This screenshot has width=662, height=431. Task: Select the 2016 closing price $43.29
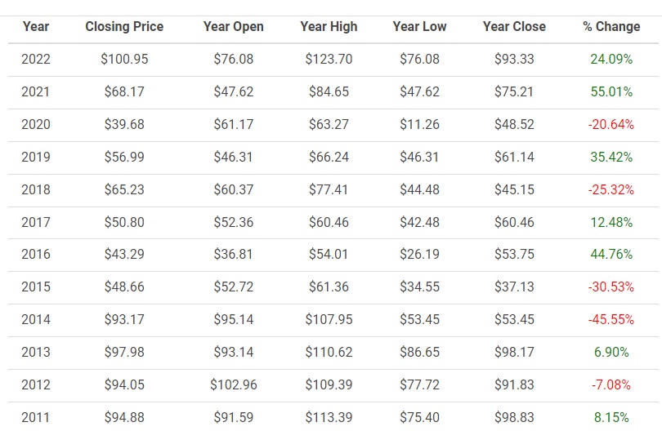(124, 255)
